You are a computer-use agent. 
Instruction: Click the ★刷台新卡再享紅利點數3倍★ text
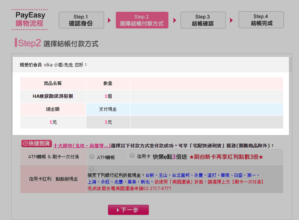click(x=226, y=157)
